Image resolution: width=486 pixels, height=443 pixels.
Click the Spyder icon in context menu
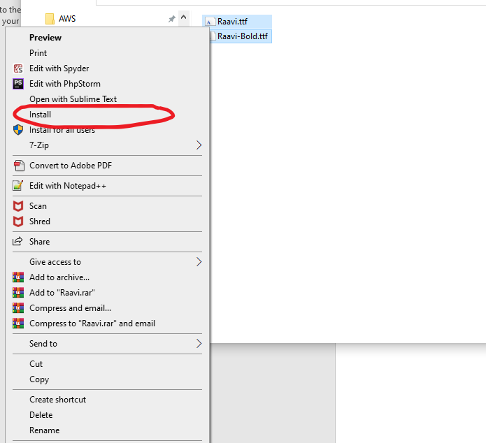(x=18, y=68)
